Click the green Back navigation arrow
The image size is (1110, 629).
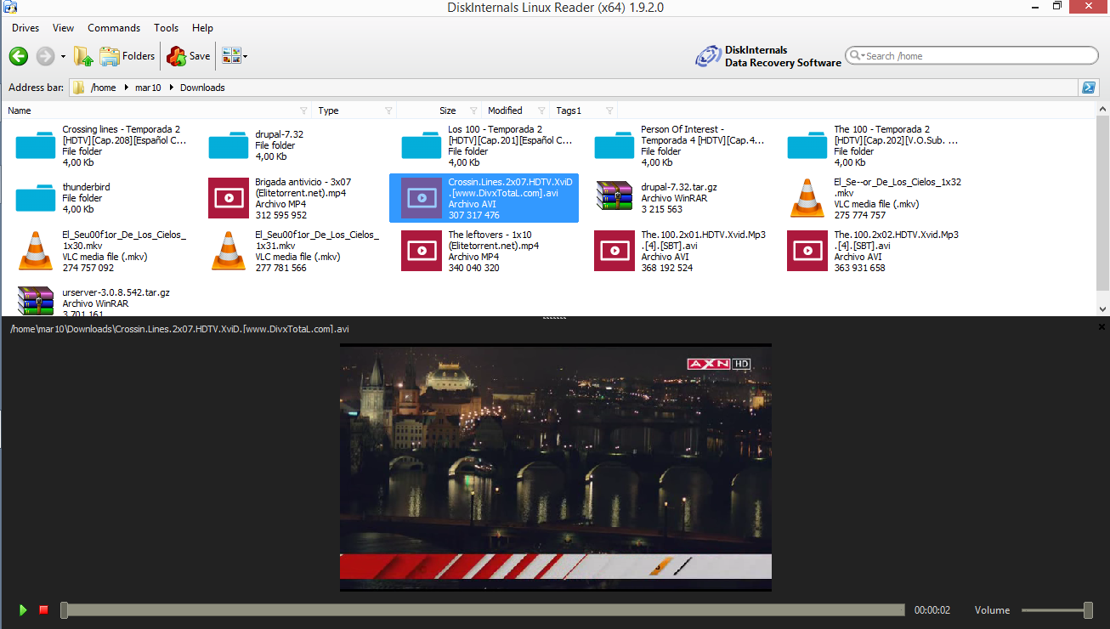pyautogui.click(x=19, y=56)
